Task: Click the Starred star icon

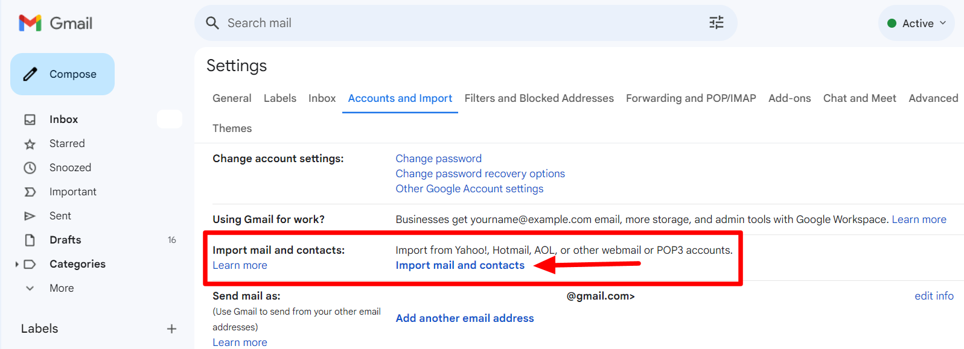Action: click(30, 143)
